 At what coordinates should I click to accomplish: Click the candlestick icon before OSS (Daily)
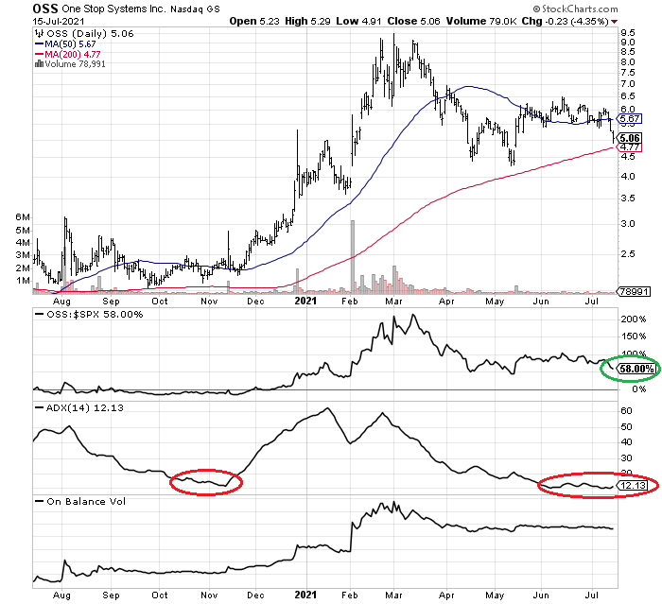tap(40, 33)
